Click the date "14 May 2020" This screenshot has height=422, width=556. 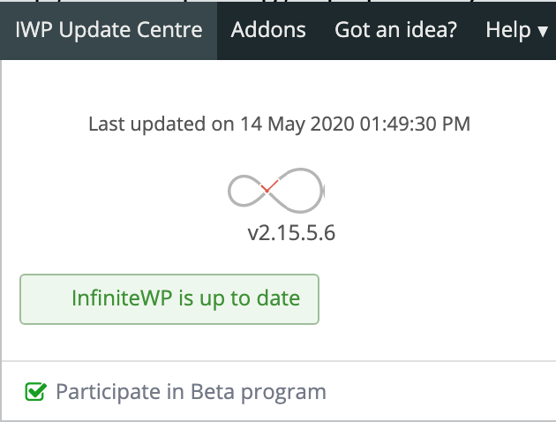point(297,124)
